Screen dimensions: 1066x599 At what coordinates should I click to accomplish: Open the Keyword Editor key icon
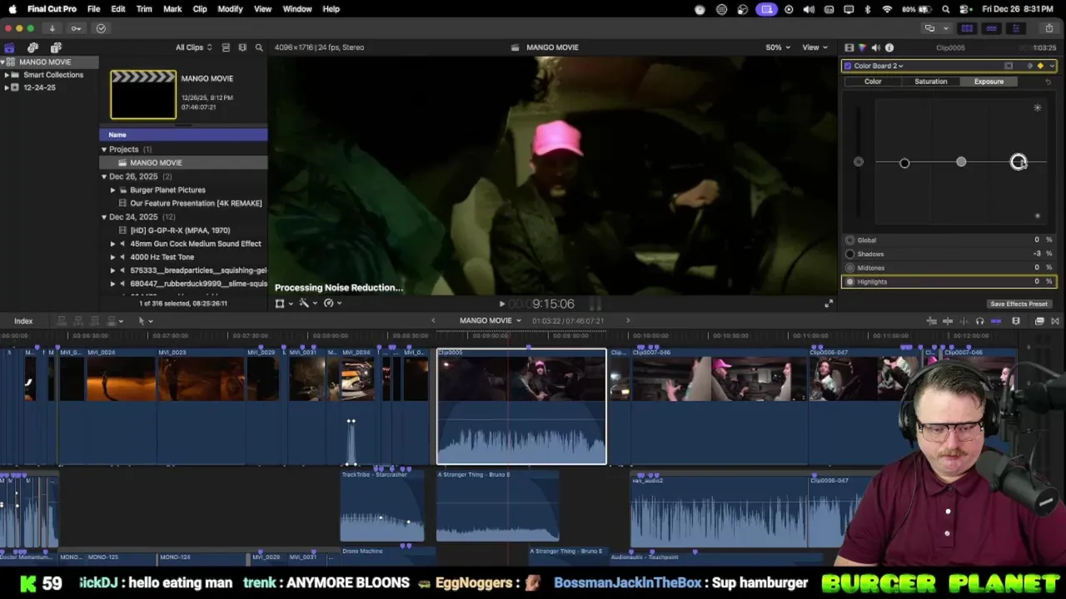click(76, 28)
